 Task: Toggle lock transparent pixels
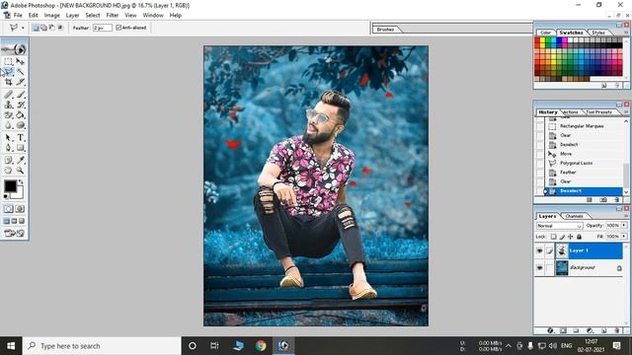(554, 237)
